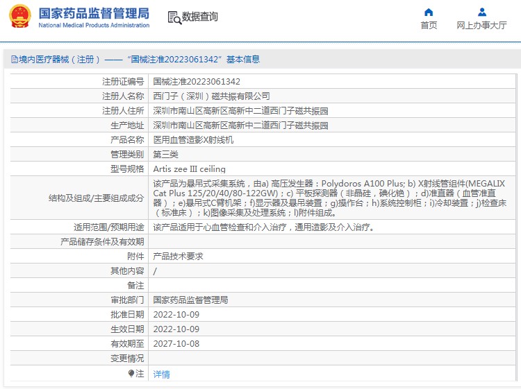Click 审批部门 value 国家药品监督管理局
This screenshot has width=521, height=389.
click(190, 300)
